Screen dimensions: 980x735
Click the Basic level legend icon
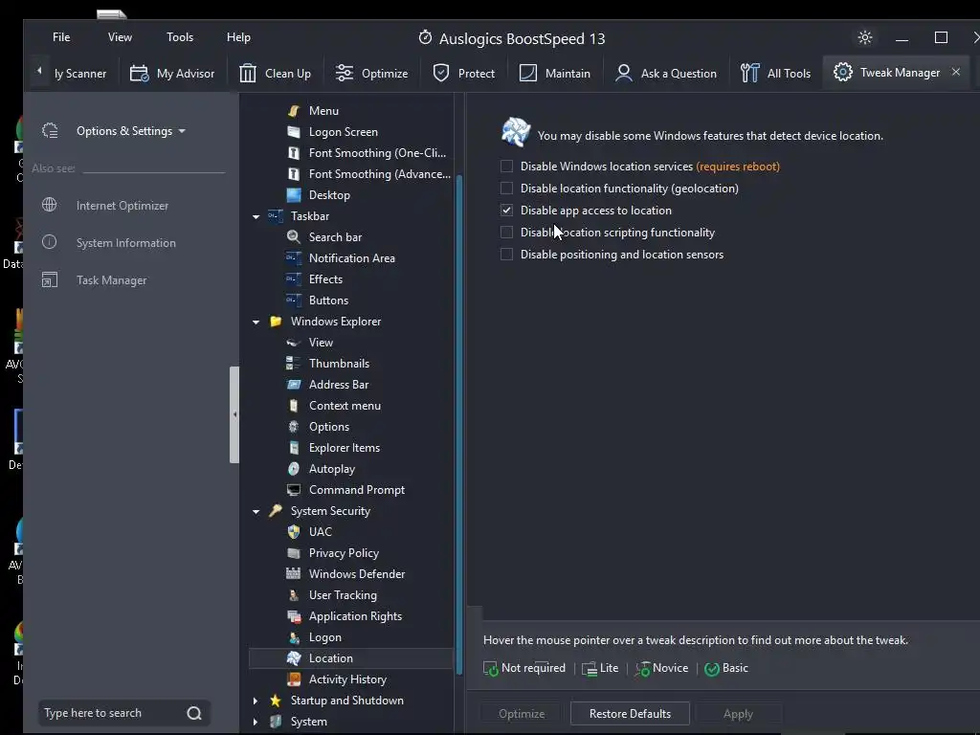(712, 669)
